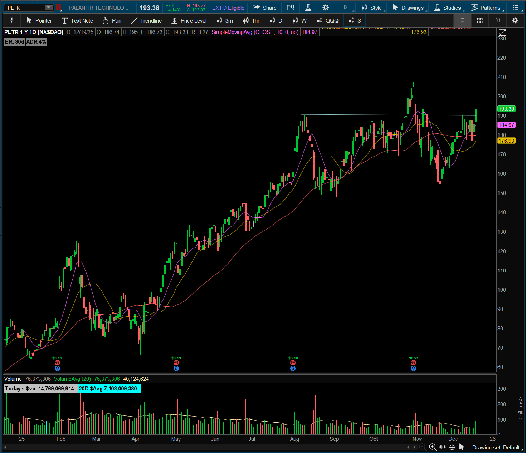The image size is (526, 453).
Task: Click the green 193.38 price bubble on axis
Action: coord(506,109)
